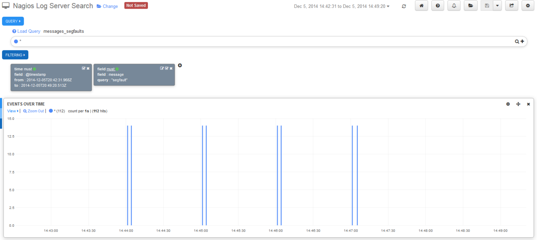
Task: Click inside the query input field
Action: click(266, 41)
